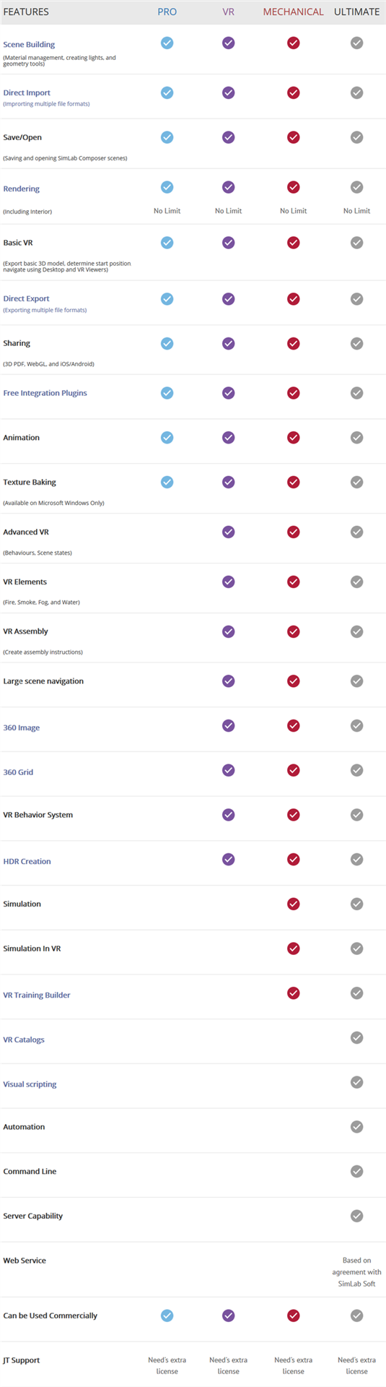Select the ULTIMATE column header
386x1387 pixels.
pos(356,12)
